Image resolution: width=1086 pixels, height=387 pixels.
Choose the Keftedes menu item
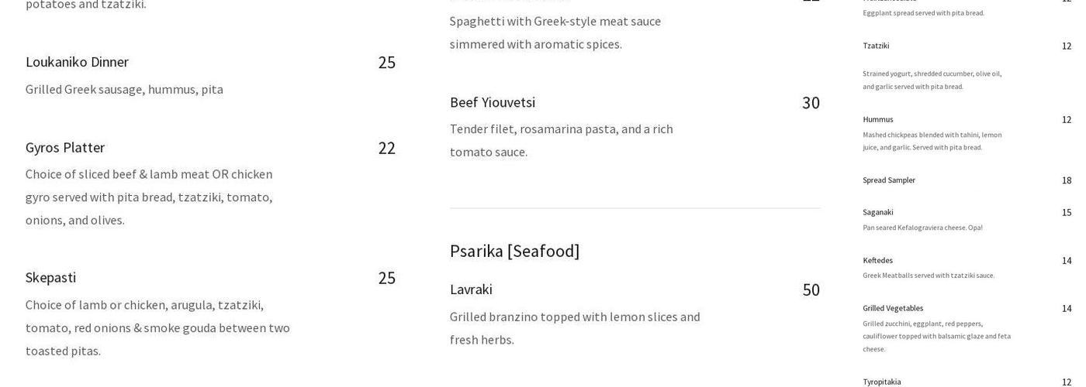point(877,260)
